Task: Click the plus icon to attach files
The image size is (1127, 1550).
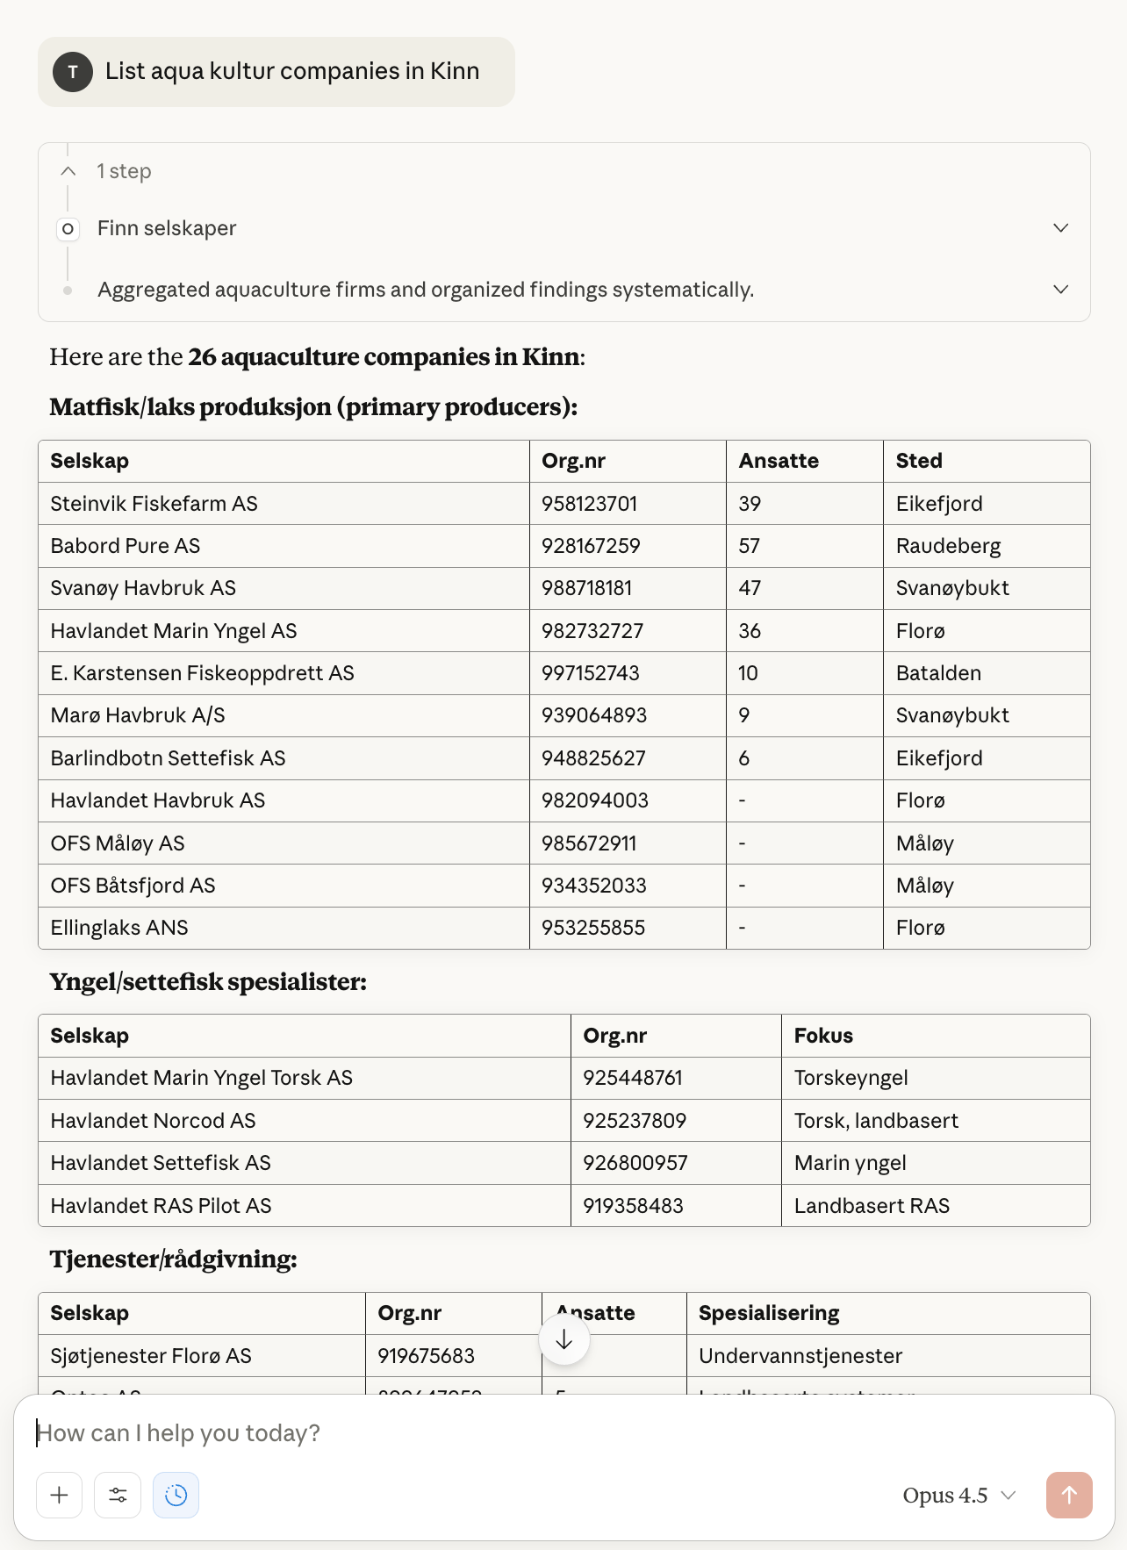Action: tap(59, 1495)
